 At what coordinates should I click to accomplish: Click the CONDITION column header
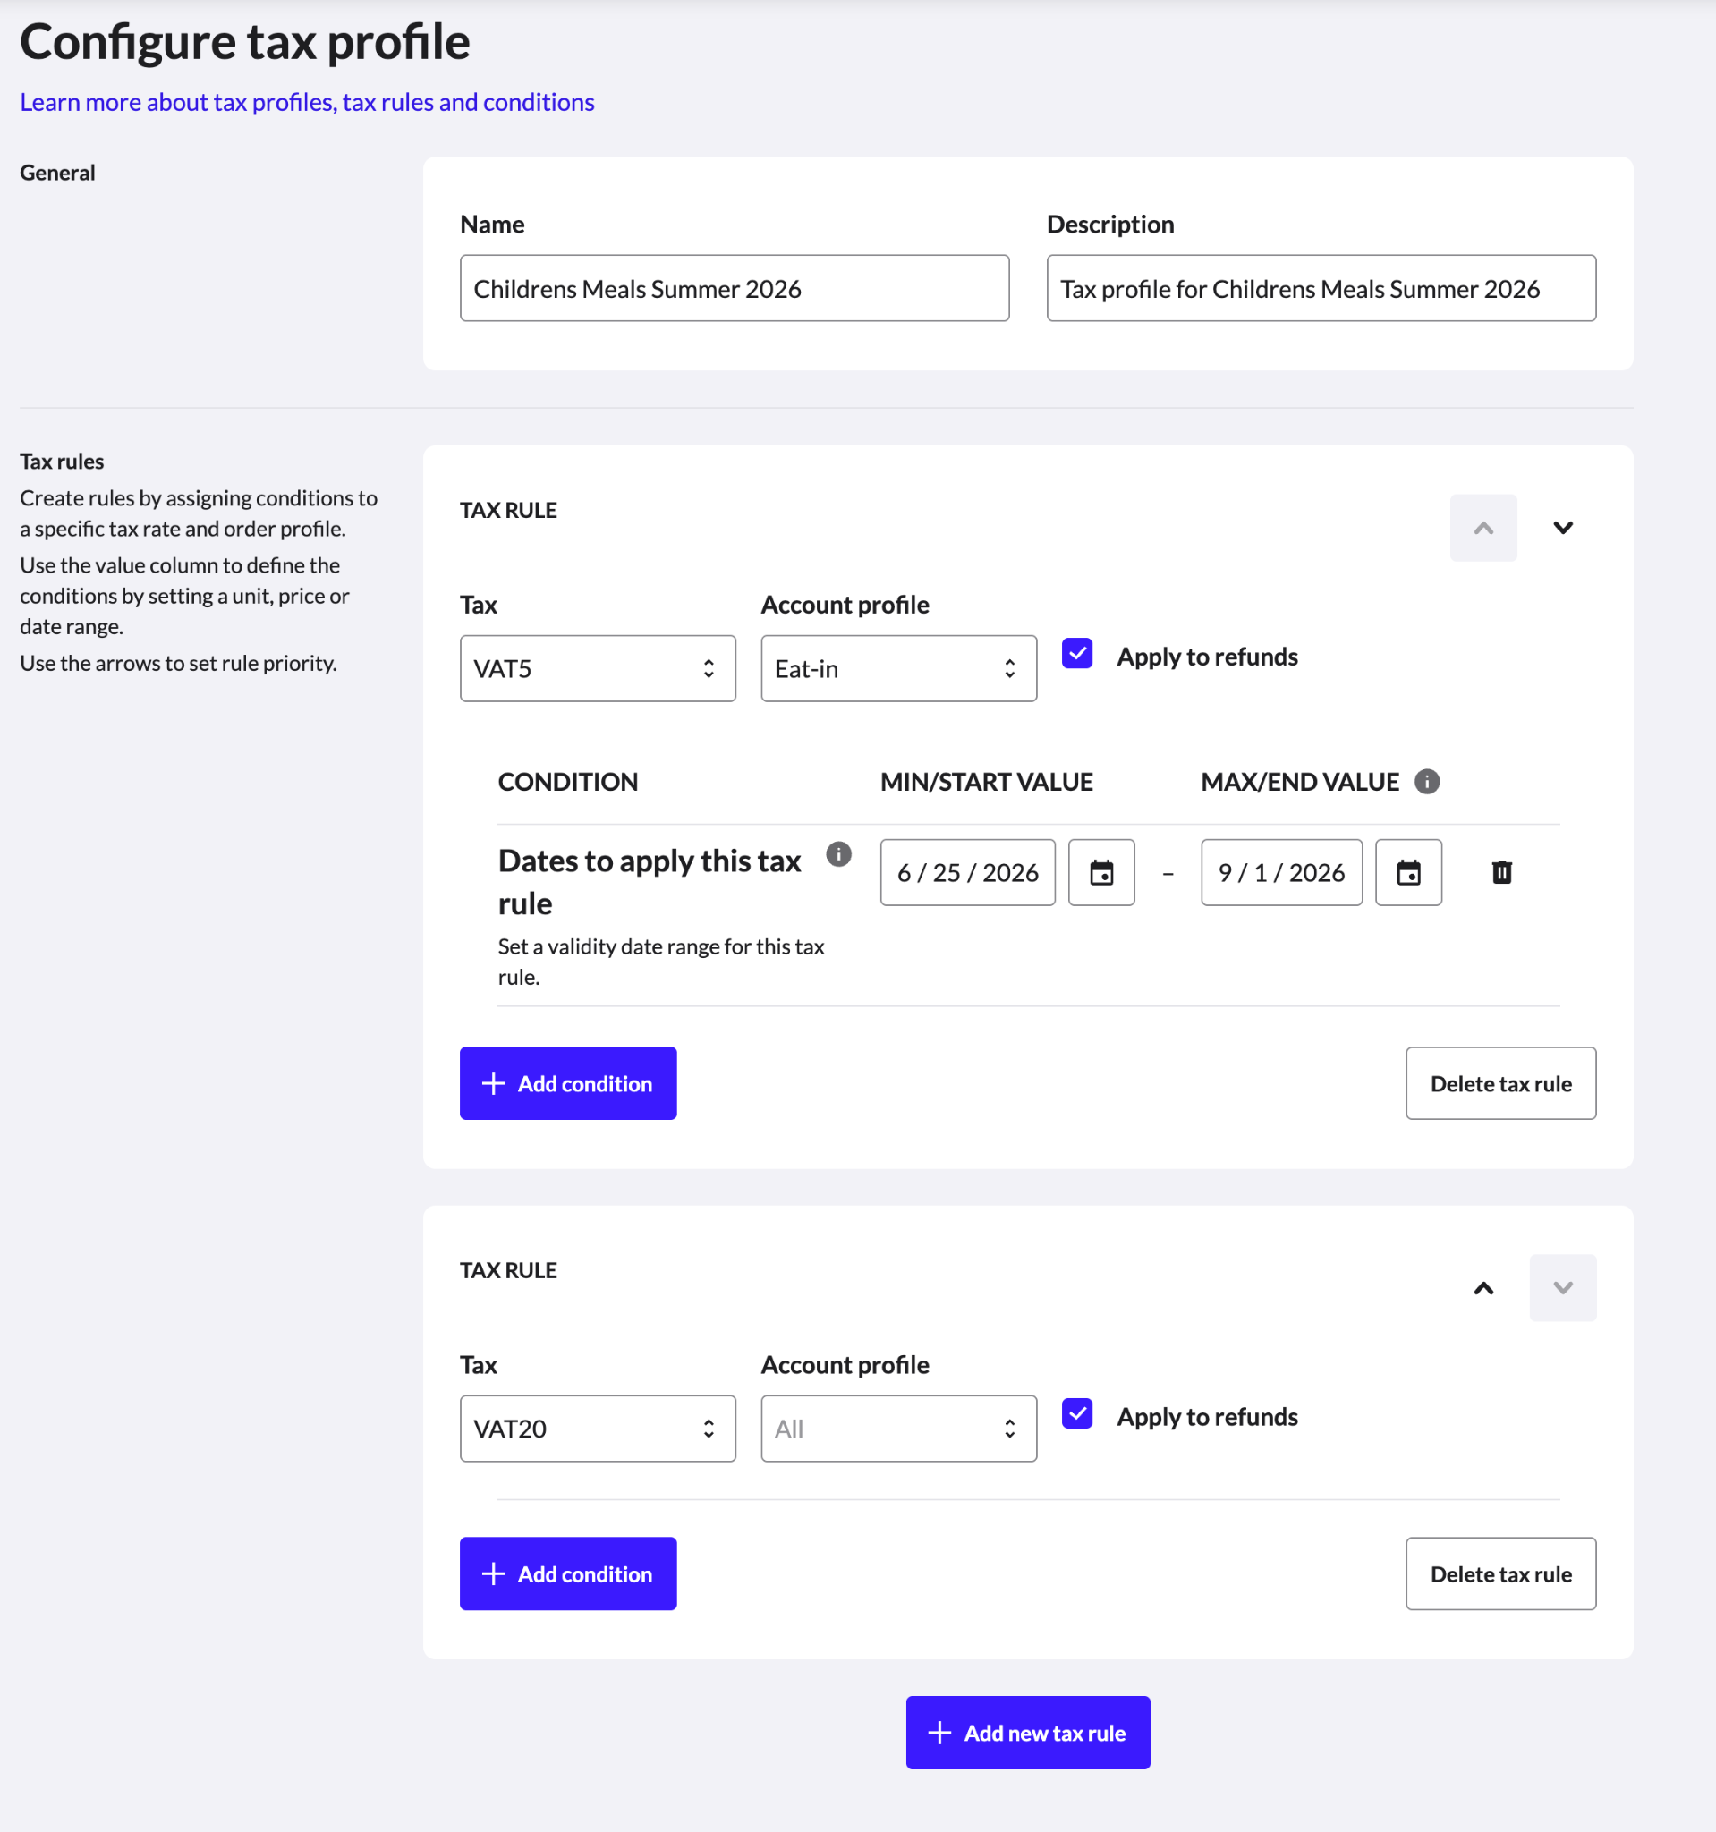(568, 782)
